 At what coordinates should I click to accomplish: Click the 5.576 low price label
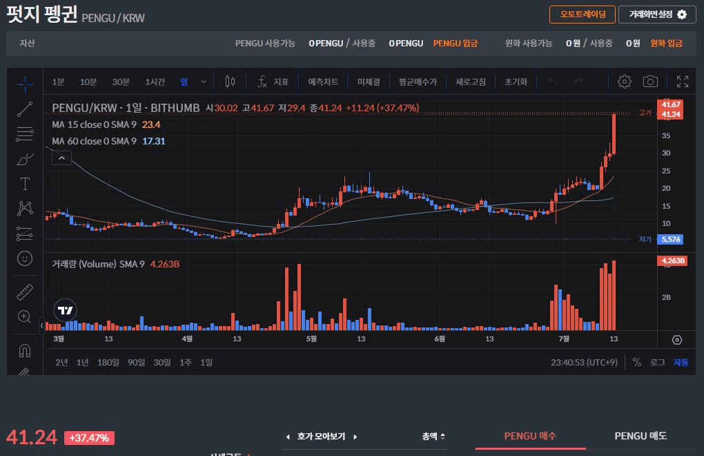(670, 240)
